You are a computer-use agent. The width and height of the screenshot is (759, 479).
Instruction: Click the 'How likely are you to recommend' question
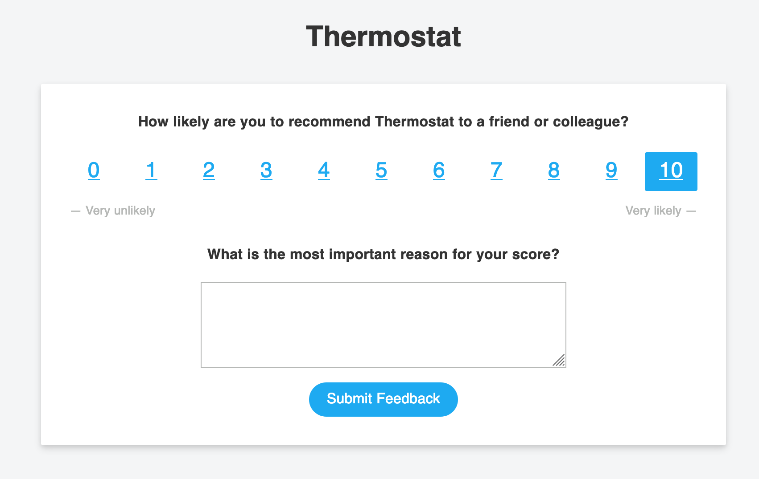tap(383, 122)
